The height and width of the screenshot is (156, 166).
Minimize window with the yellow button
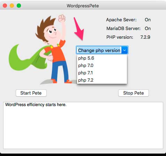point(12,6)
